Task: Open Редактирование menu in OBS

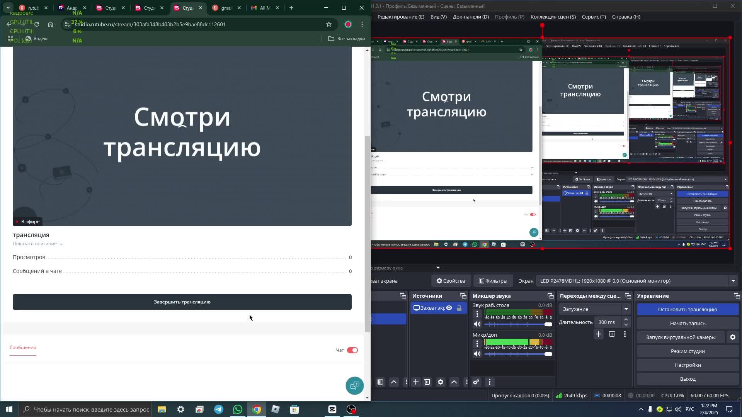Action: 401,17
